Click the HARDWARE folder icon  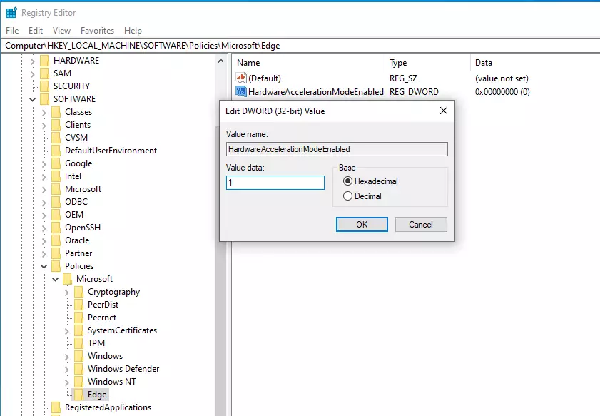(44, 61)
